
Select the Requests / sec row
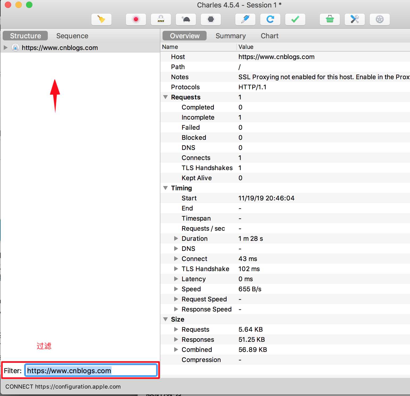tap(285, 228)
